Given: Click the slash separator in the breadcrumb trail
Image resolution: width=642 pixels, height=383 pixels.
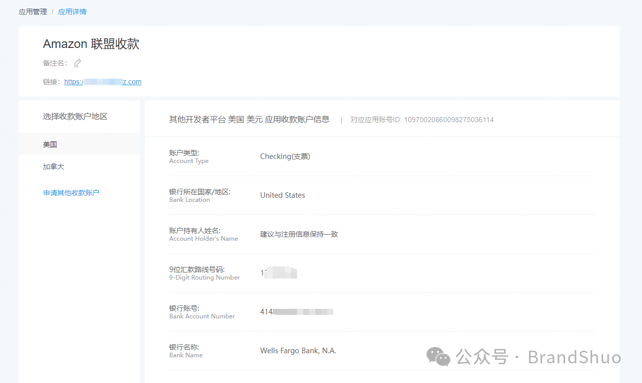Looking at the screenshot, I should point(52,11).
